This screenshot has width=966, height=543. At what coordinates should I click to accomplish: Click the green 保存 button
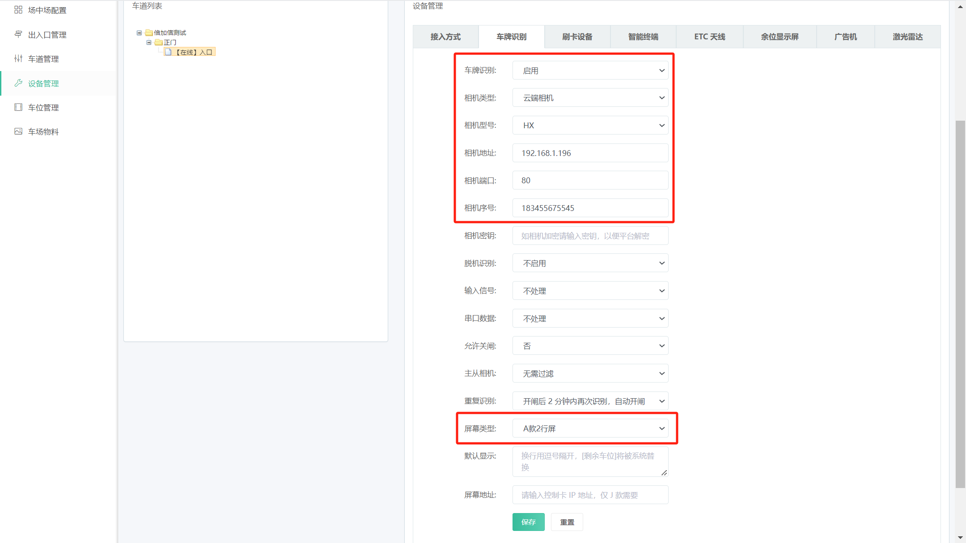click(528, 522)
